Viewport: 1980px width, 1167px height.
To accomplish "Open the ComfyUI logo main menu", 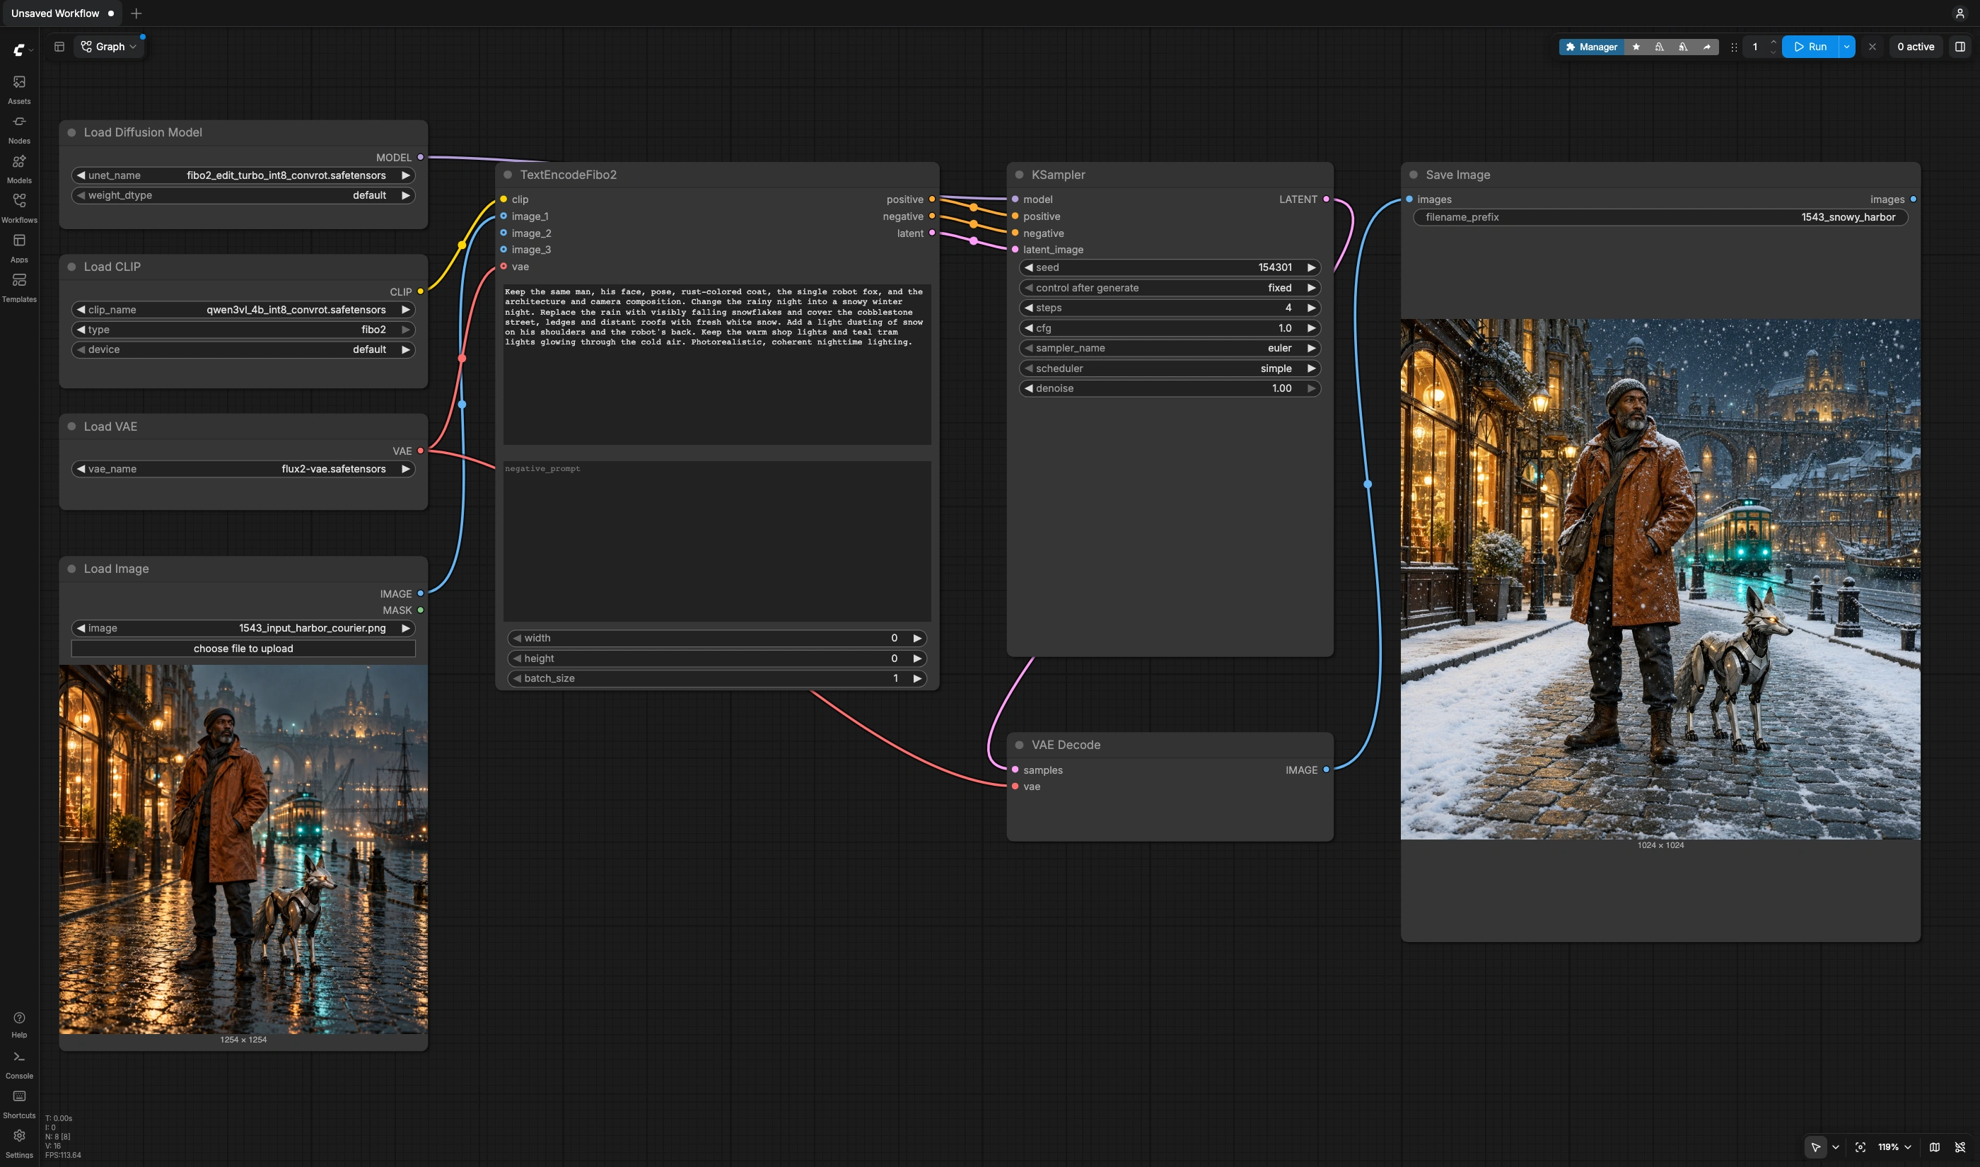I will click(22, 50).
